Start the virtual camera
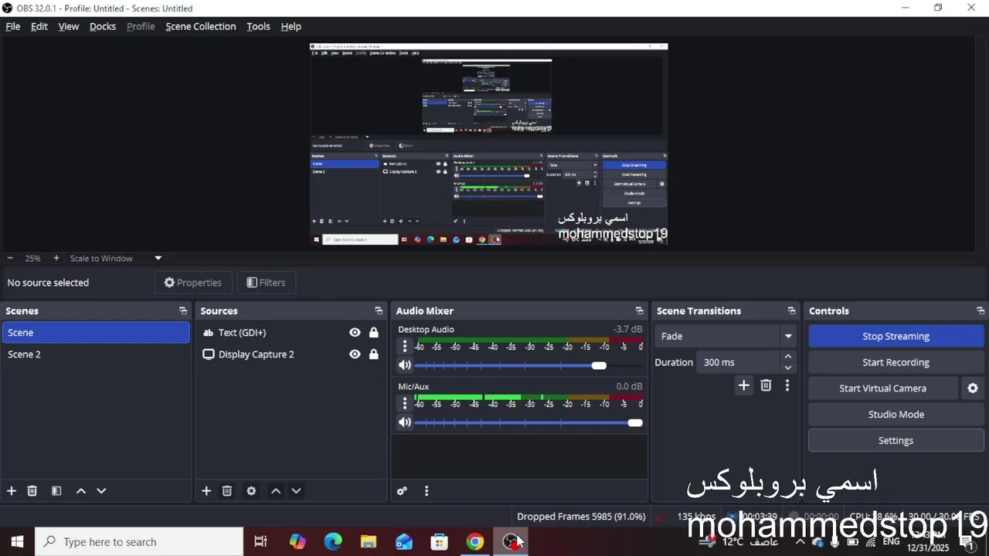 (883, 388)
